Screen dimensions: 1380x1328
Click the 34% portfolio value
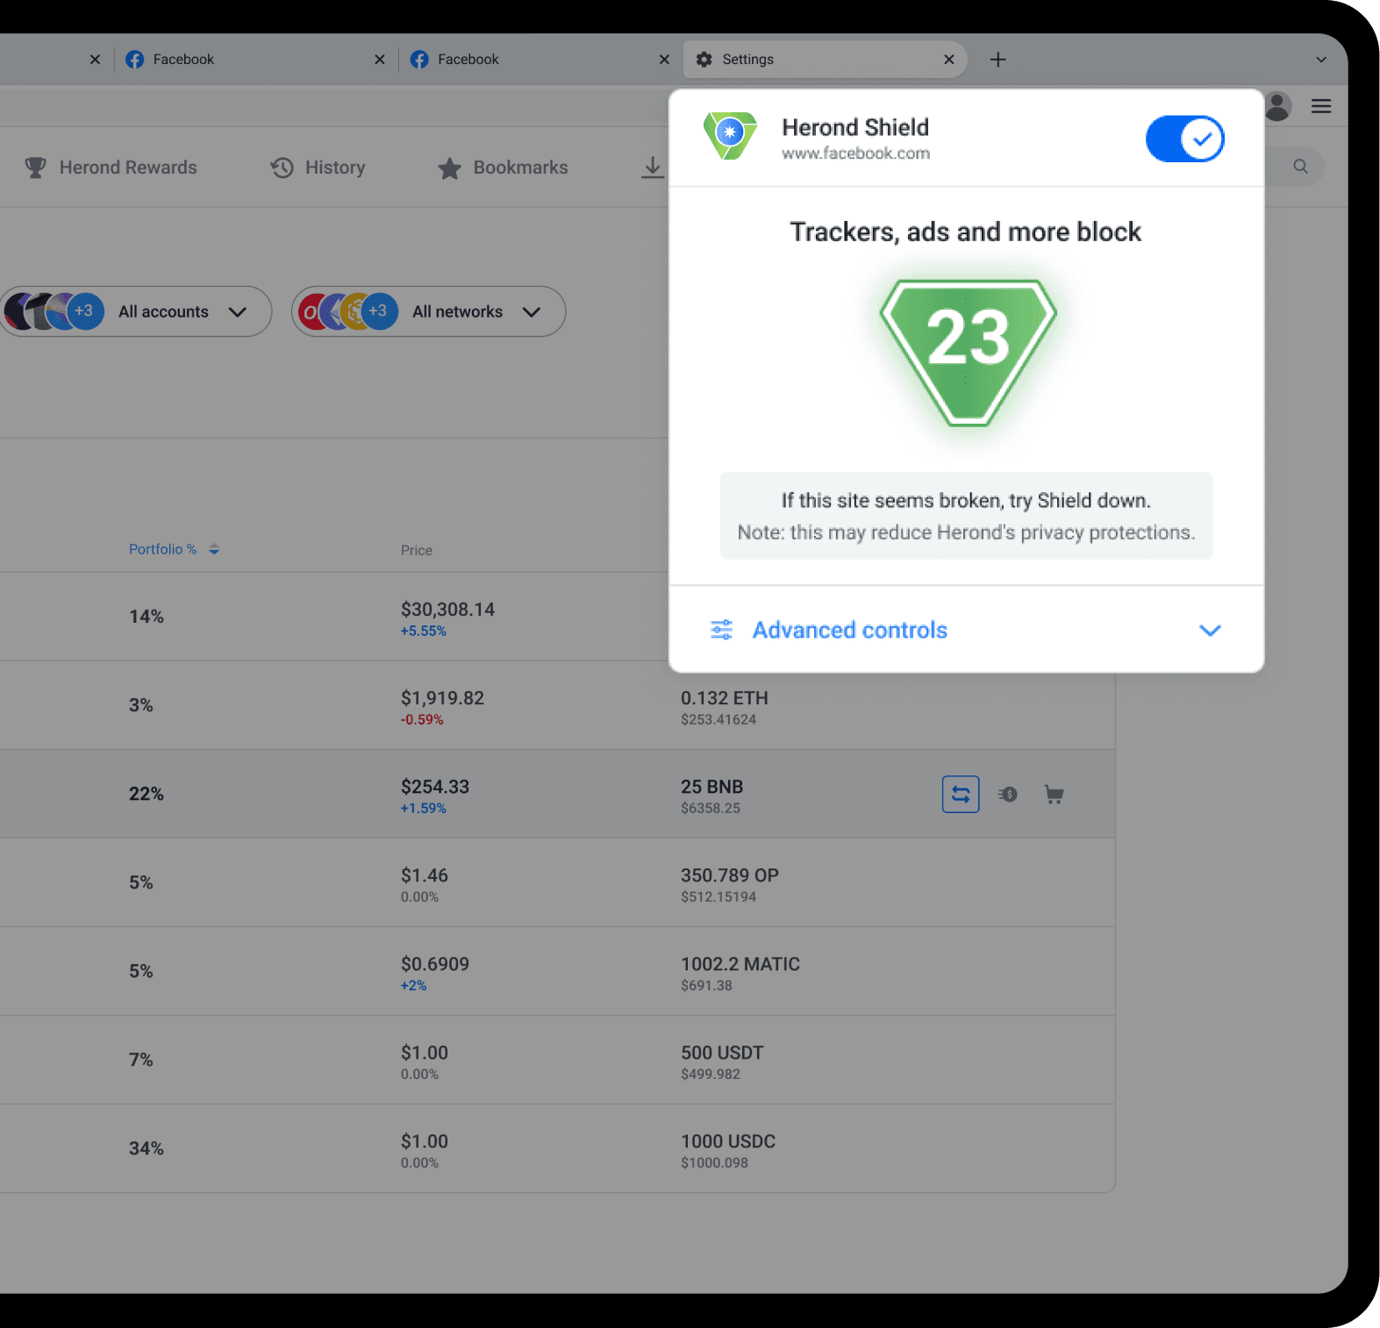click(x=147, y=1148)
